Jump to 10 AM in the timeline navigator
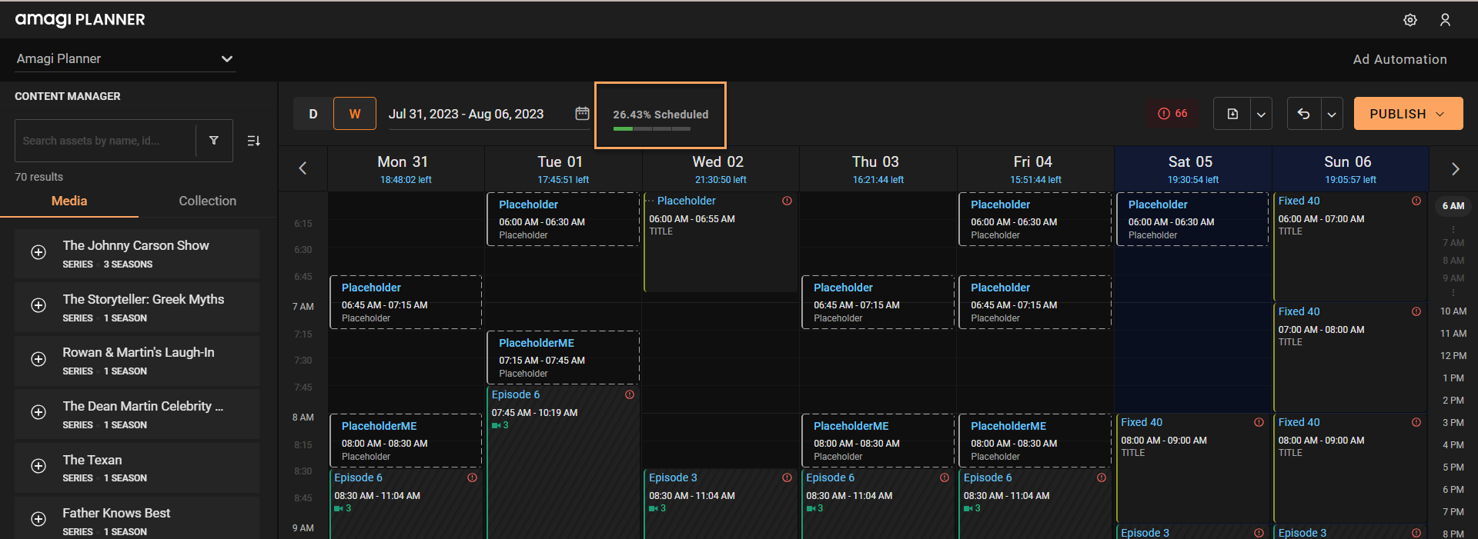The image size is (1478, 539). tap(1453, 311)
